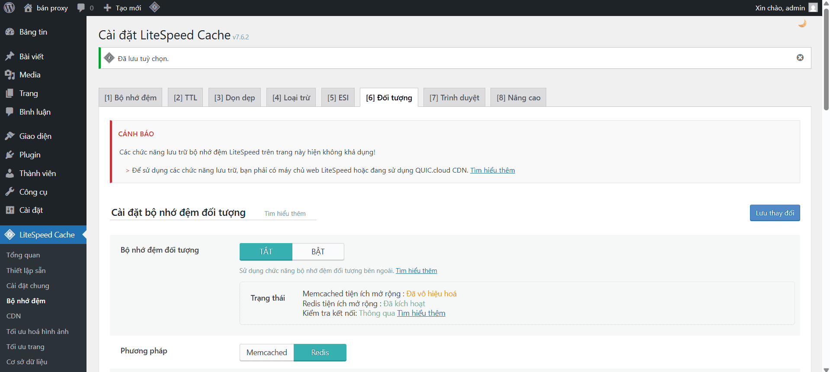Click the Lưu thay đổi button

(774, 213)
